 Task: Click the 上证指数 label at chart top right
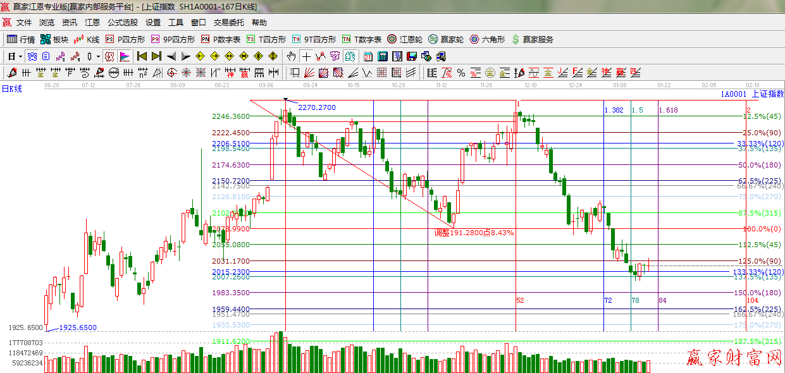[x=767, y=94]
